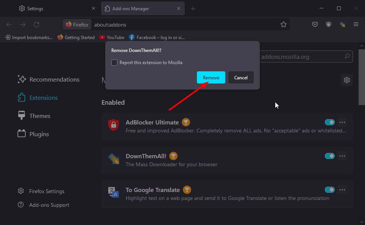Click the DownThemAll! extension title
Screen dimensions: 365x225
click(146, 156)
